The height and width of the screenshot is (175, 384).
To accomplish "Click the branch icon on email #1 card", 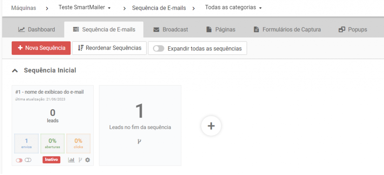I will click(80, 160).
